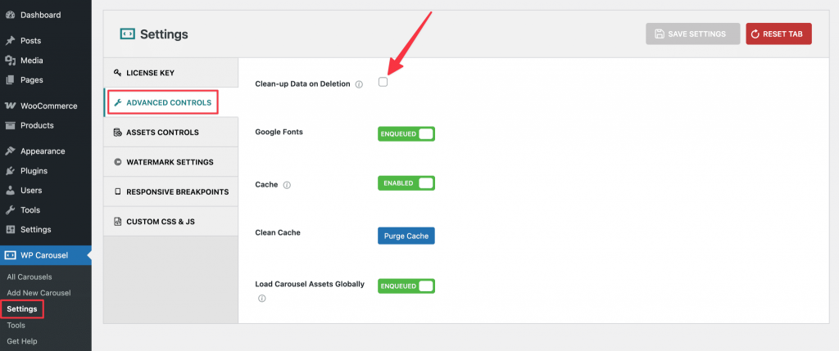Click the info icon next to Cache
839x351 pixels.
[x=287, y=185]
